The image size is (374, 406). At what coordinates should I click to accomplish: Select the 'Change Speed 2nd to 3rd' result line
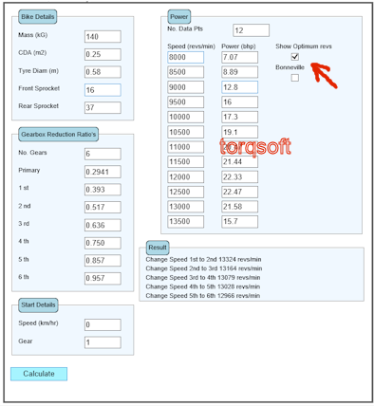pos(204,268)
